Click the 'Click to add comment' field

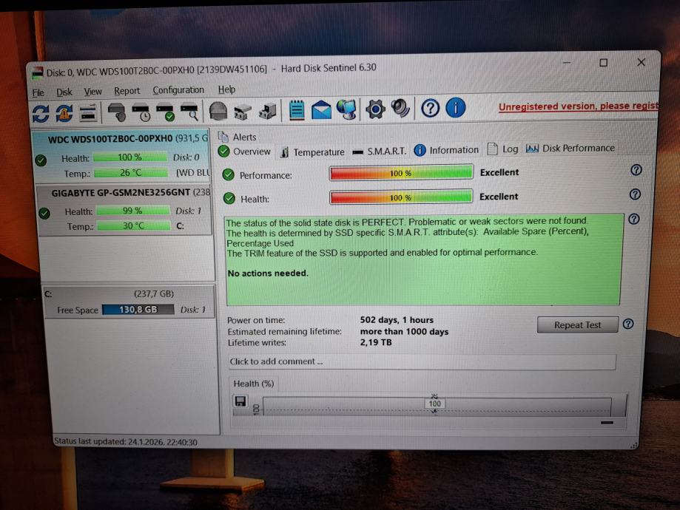point(422,361)
